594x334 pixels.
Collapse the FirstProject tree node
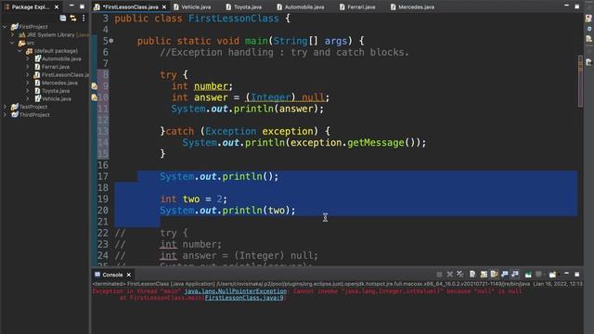point(5,27)
